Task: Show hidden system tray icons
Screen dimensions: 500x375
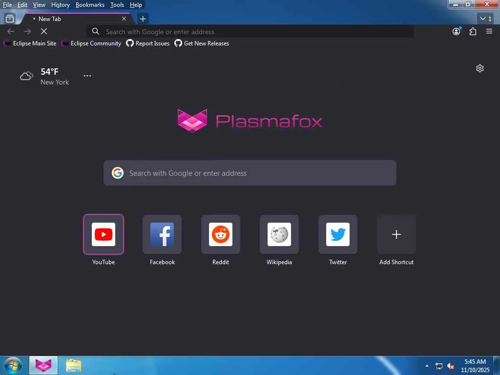Action: click(427, 366)
